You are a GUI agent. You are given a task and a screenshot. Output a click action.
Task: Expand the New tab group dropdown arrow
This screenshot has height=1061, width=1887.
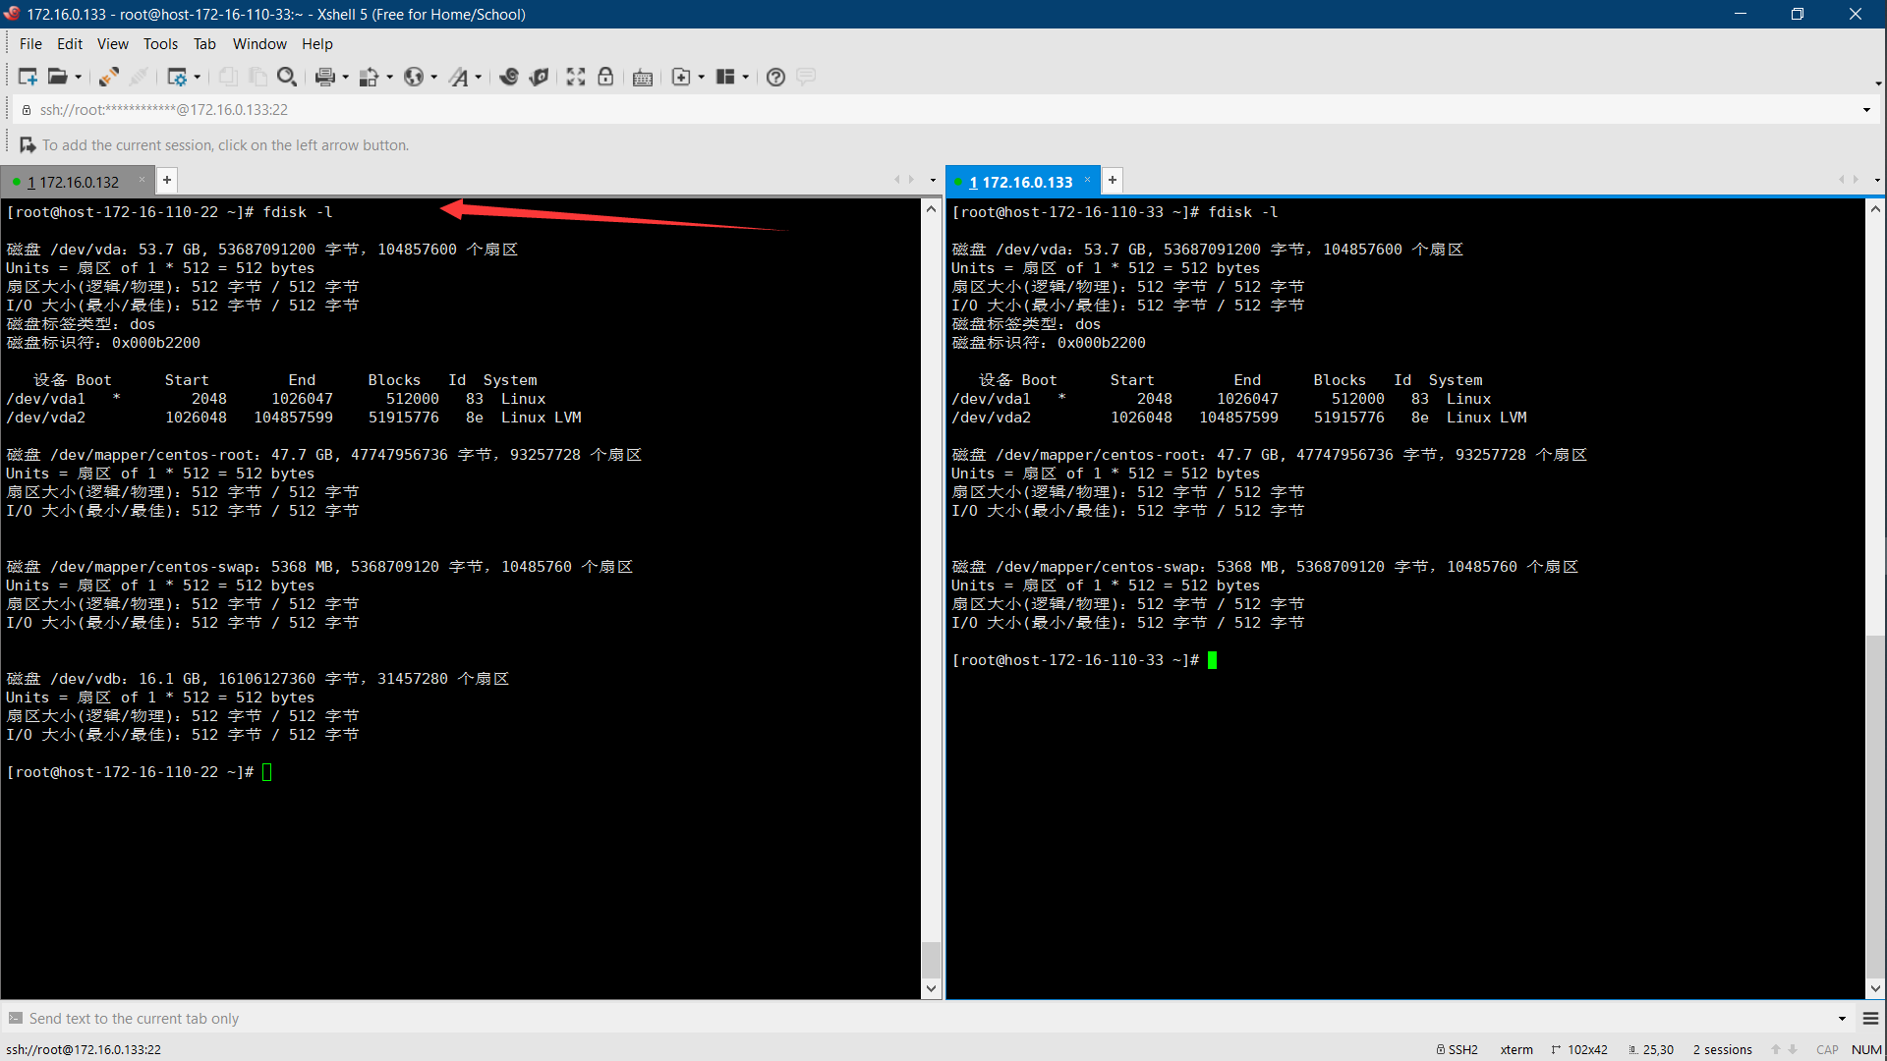point(701,77)
